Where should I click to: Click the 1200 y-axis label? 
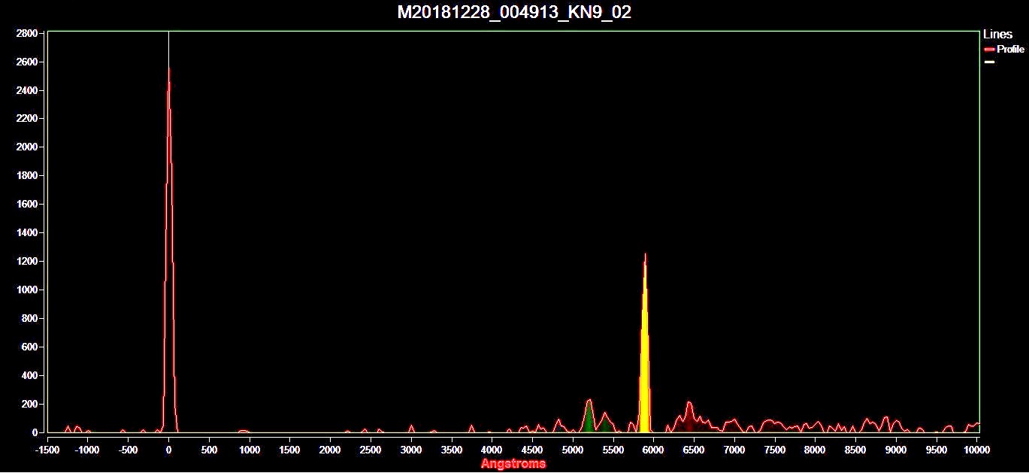pos(27,262)
